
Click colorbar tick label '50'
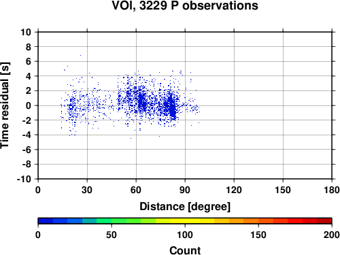(112, 235)
